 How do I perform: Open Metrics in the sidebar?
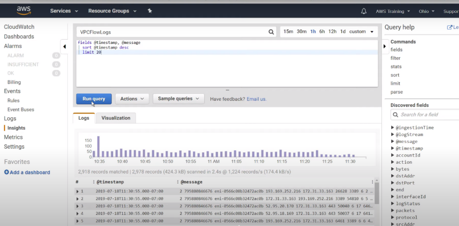point(13,137)
